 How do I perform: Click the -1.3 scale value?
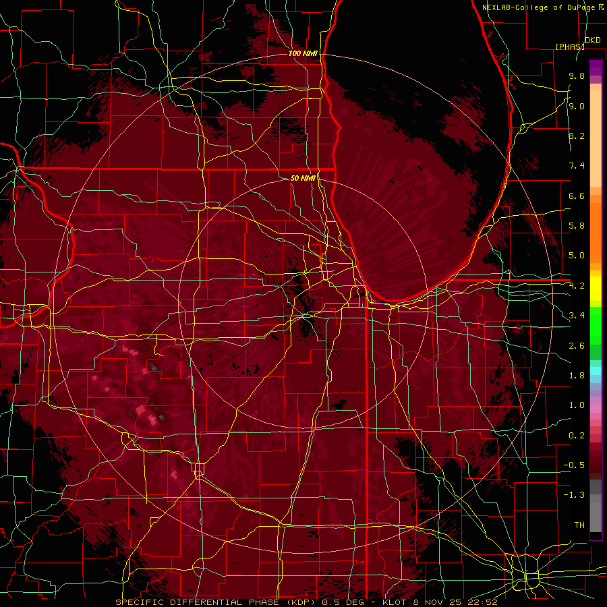coord(574,495)
